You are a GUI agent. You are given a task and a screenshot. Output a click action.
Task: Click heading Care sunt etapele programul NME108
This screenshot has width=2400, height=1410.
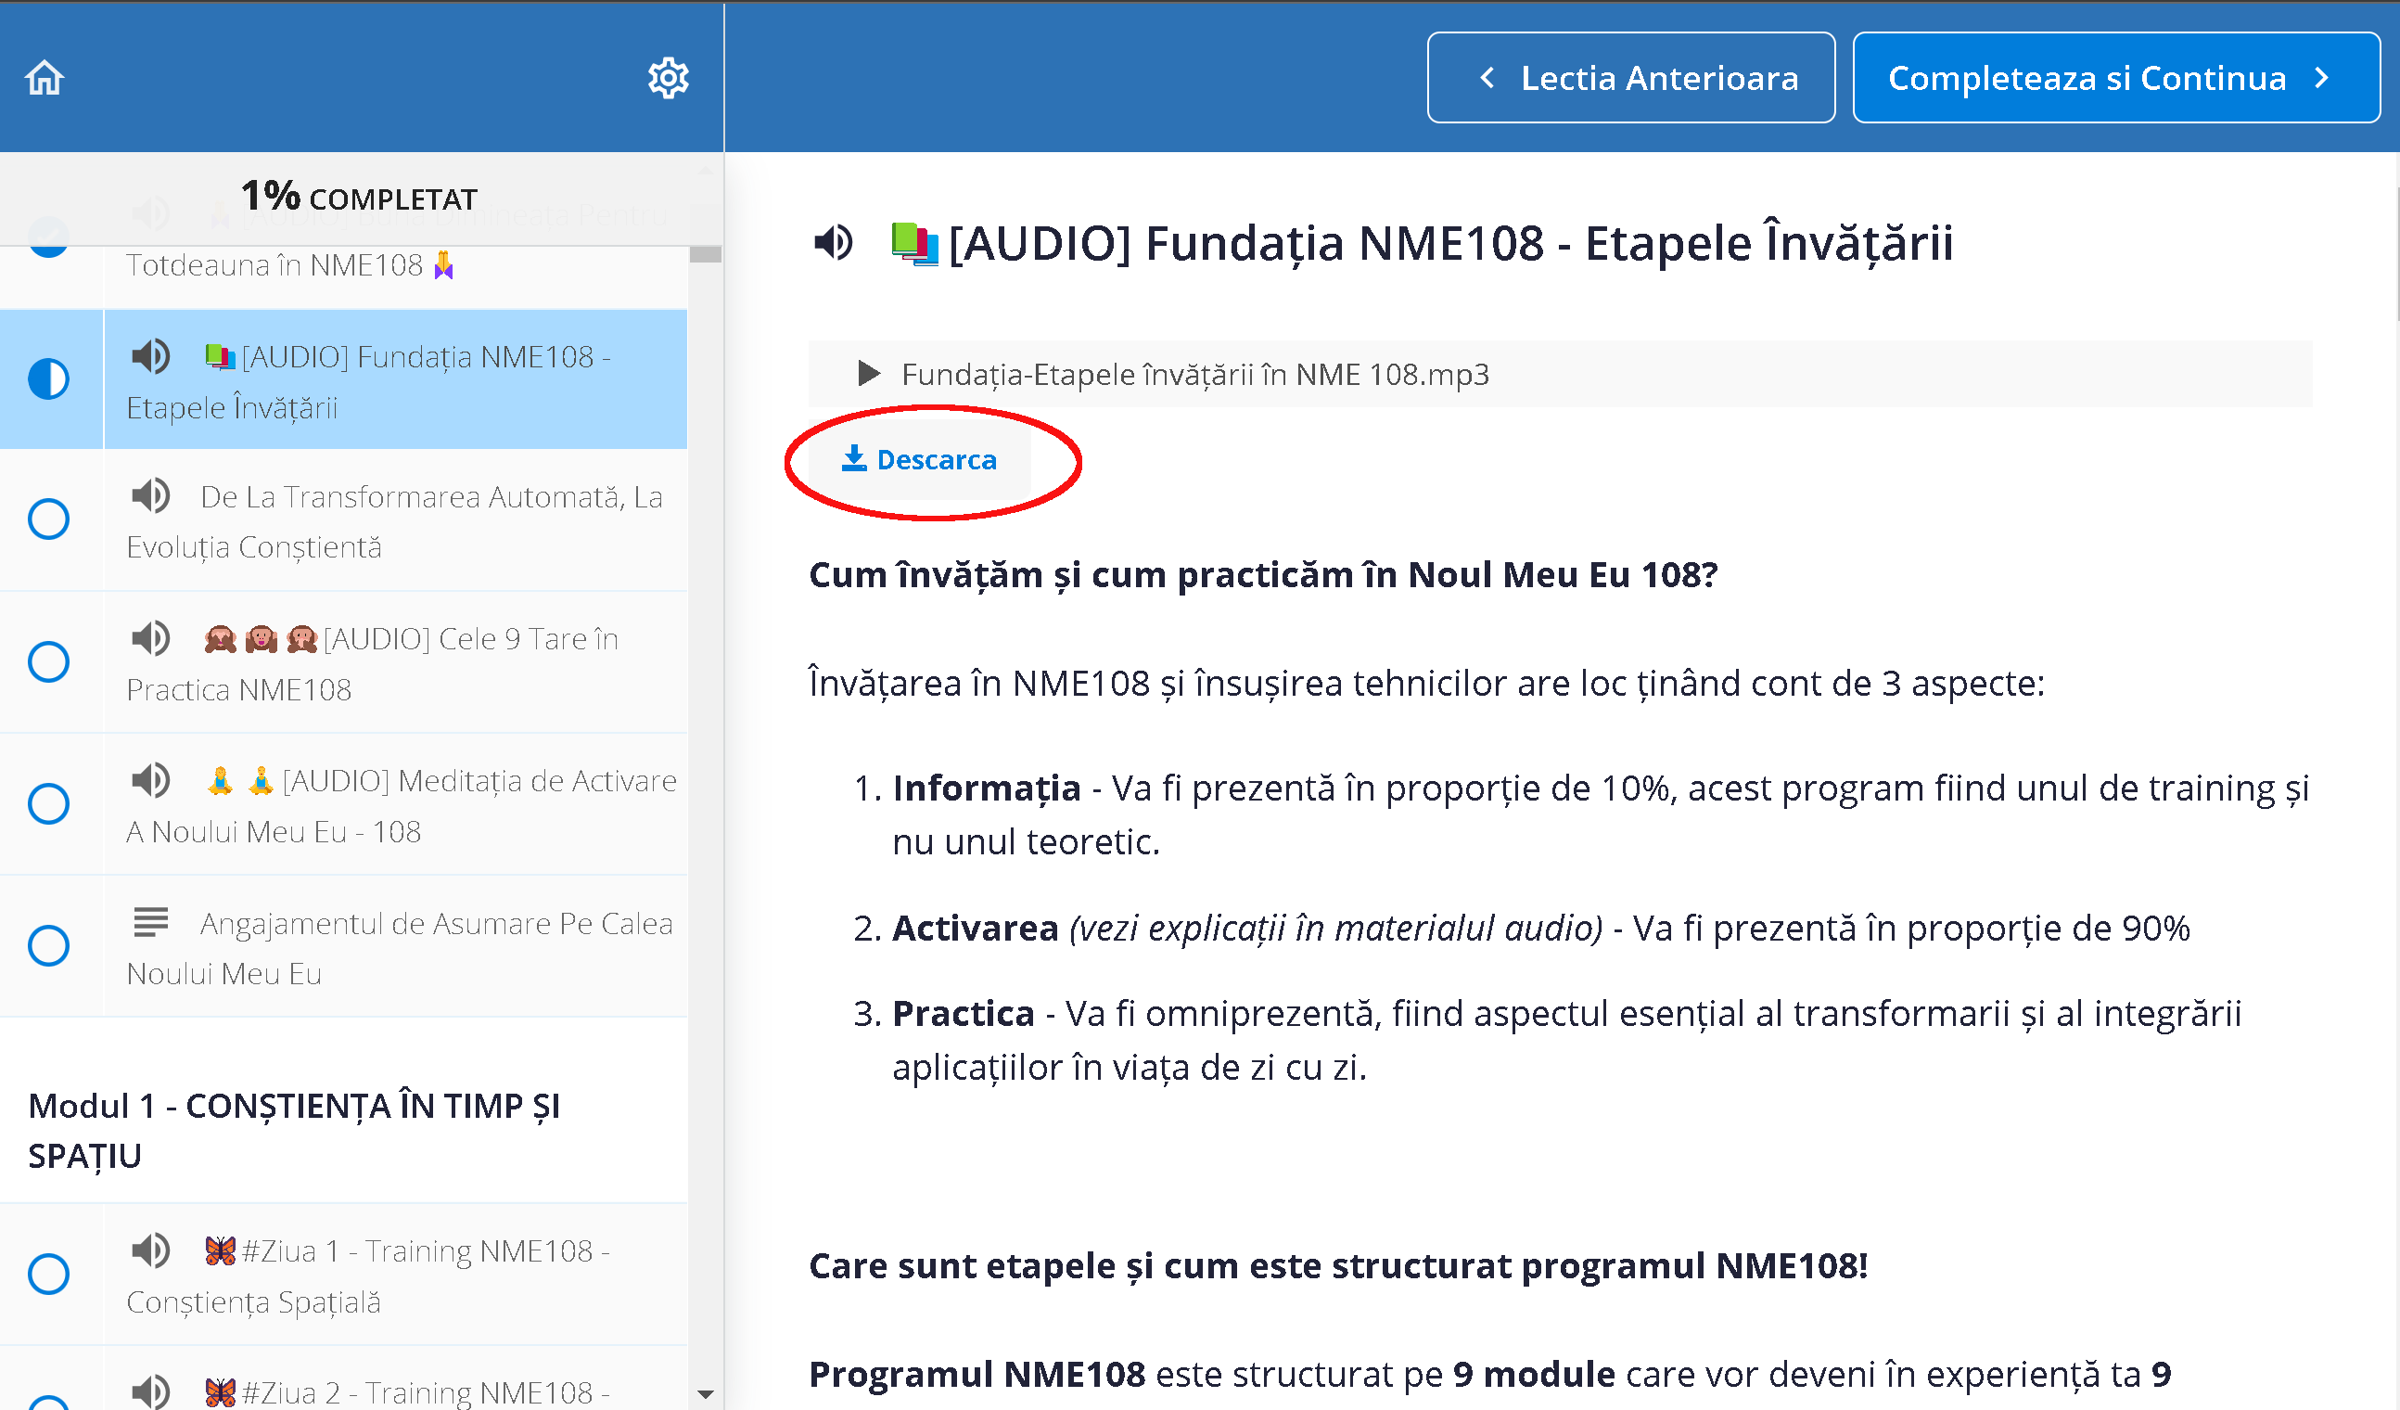tap(1338, 1266)
